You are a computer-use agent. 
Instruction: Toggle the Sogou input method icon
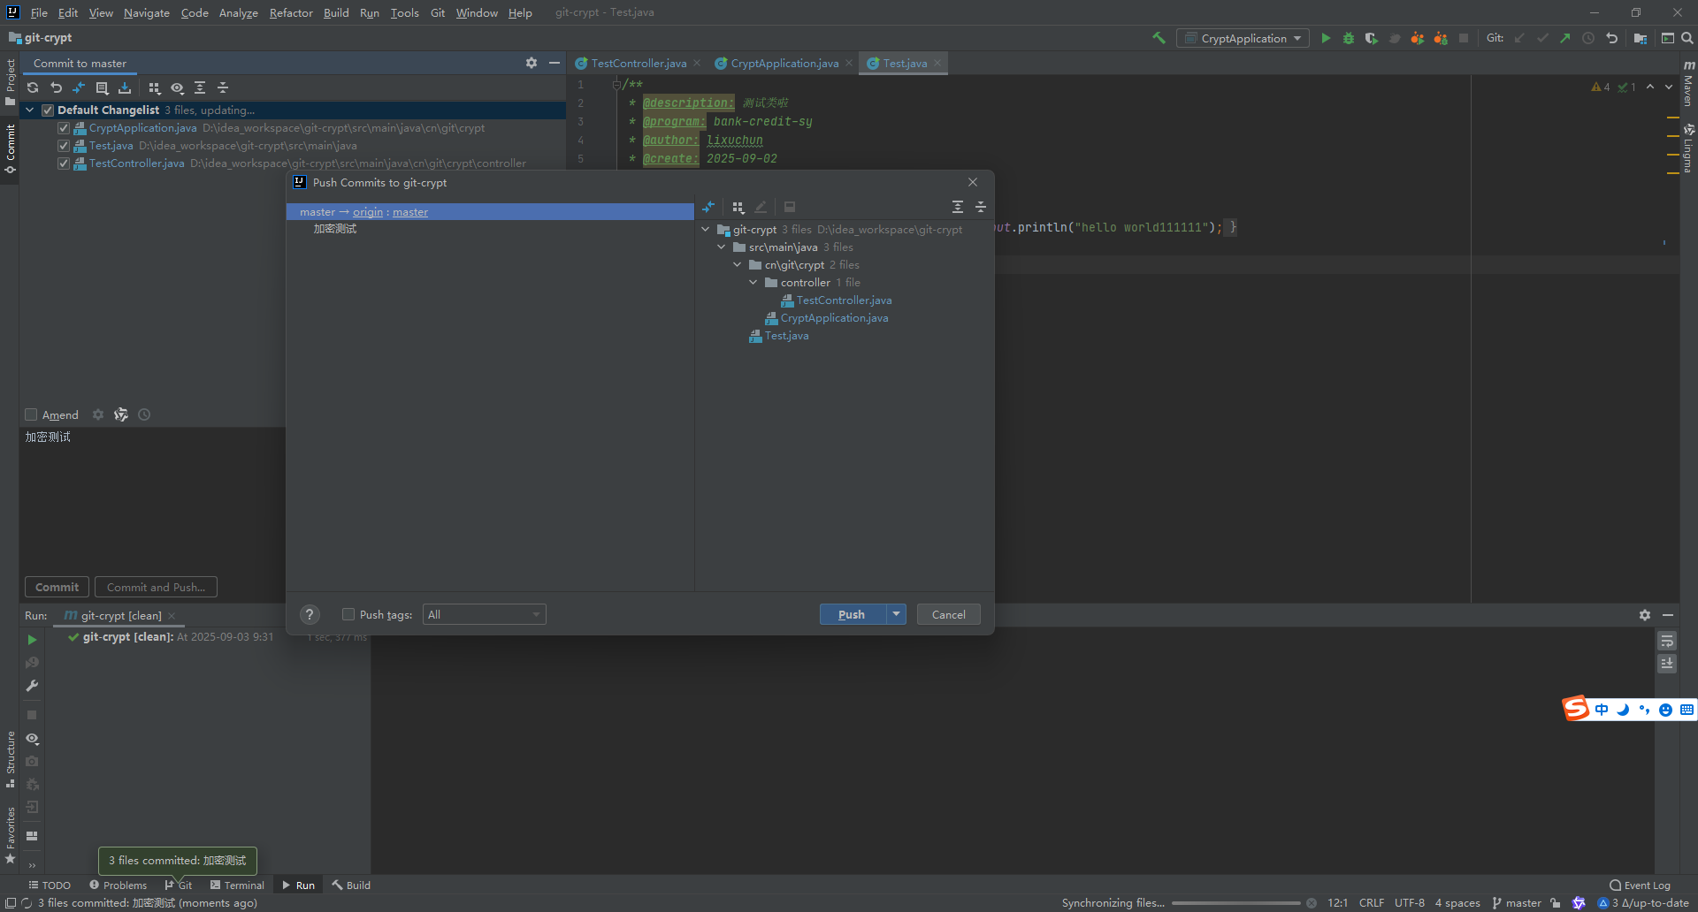(x=1576, y=709)
